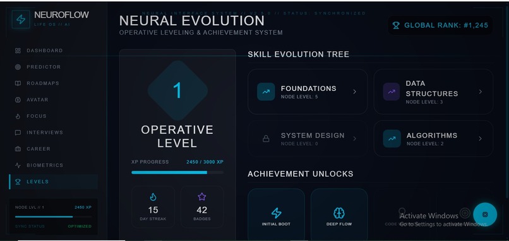Select the Levels menu item
Screen dimensions: 509x241
point(54,182)
